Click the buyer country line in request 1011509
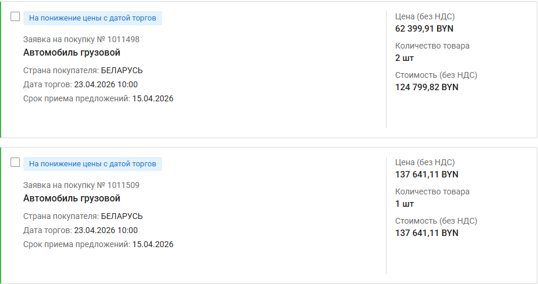The height and width of the screenshot is (284, 538). 83,216
